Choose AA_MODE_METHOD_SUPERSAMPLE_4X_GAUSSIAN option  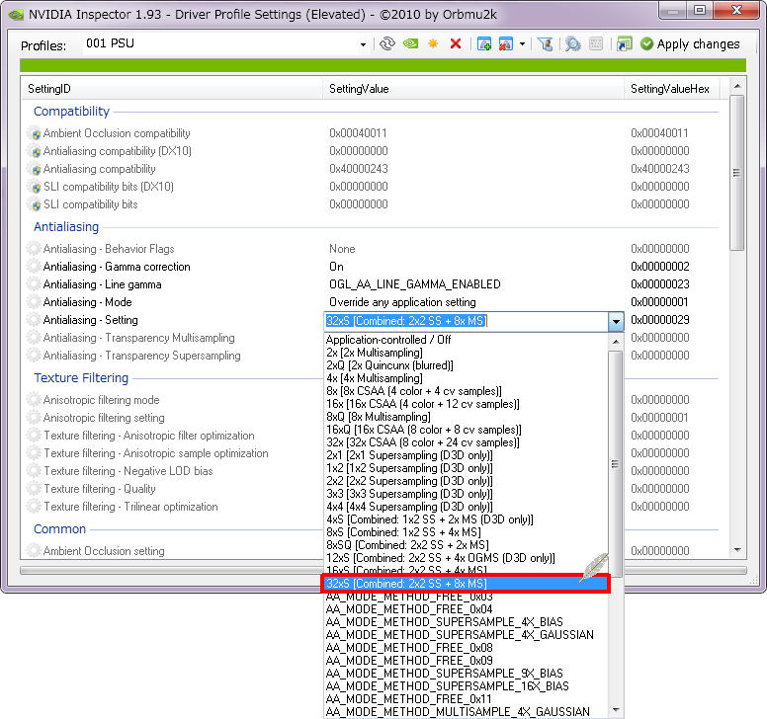click(467, 634)
